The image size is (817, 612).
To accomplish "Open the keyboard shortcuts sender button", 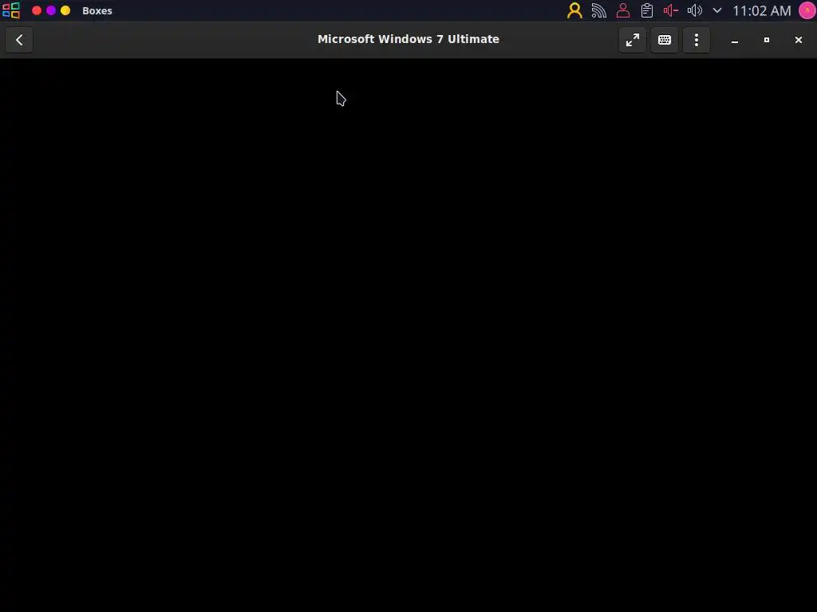I will point(665,40).
